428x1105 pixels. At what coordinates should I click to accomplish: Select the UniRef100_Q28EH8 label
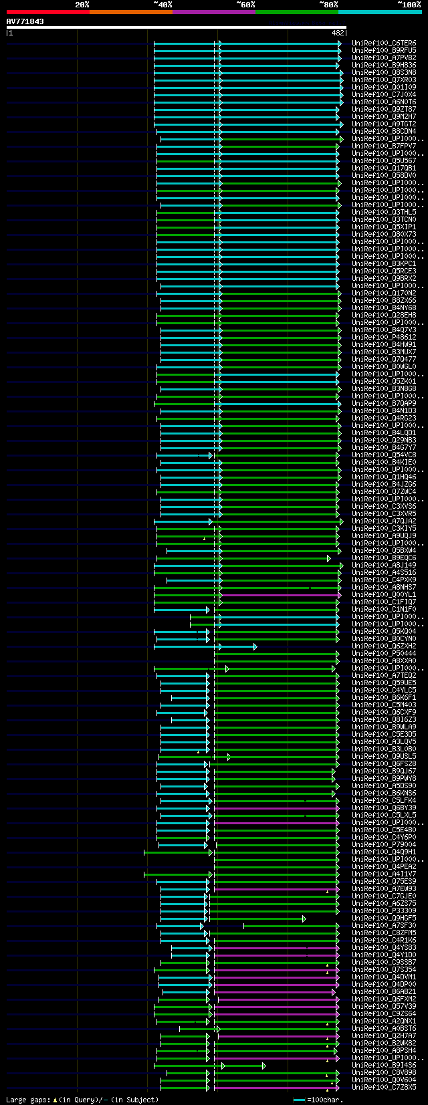[384, 316]
